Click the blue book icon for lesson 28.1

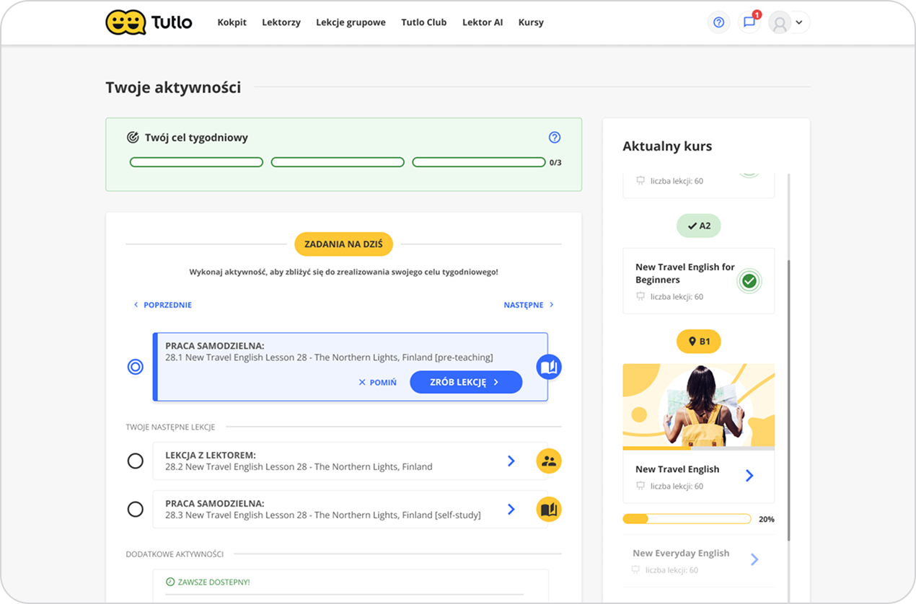click(549, 368)
